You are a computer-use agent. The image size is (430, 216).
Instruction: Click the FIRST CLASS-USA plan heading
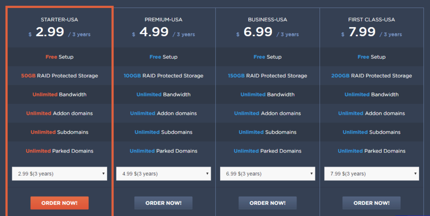[x=372, y=20]
